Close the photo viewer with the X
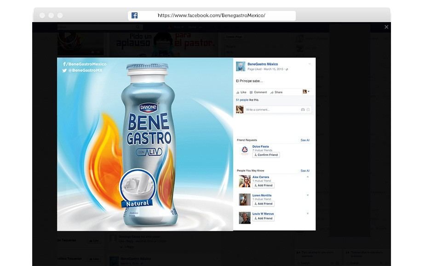This screenshot has width=425, height=266. click(386, 27)
